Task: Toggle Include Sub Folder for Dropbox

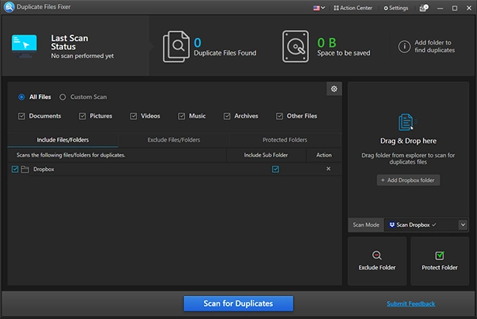Action: tap(275, 169)
